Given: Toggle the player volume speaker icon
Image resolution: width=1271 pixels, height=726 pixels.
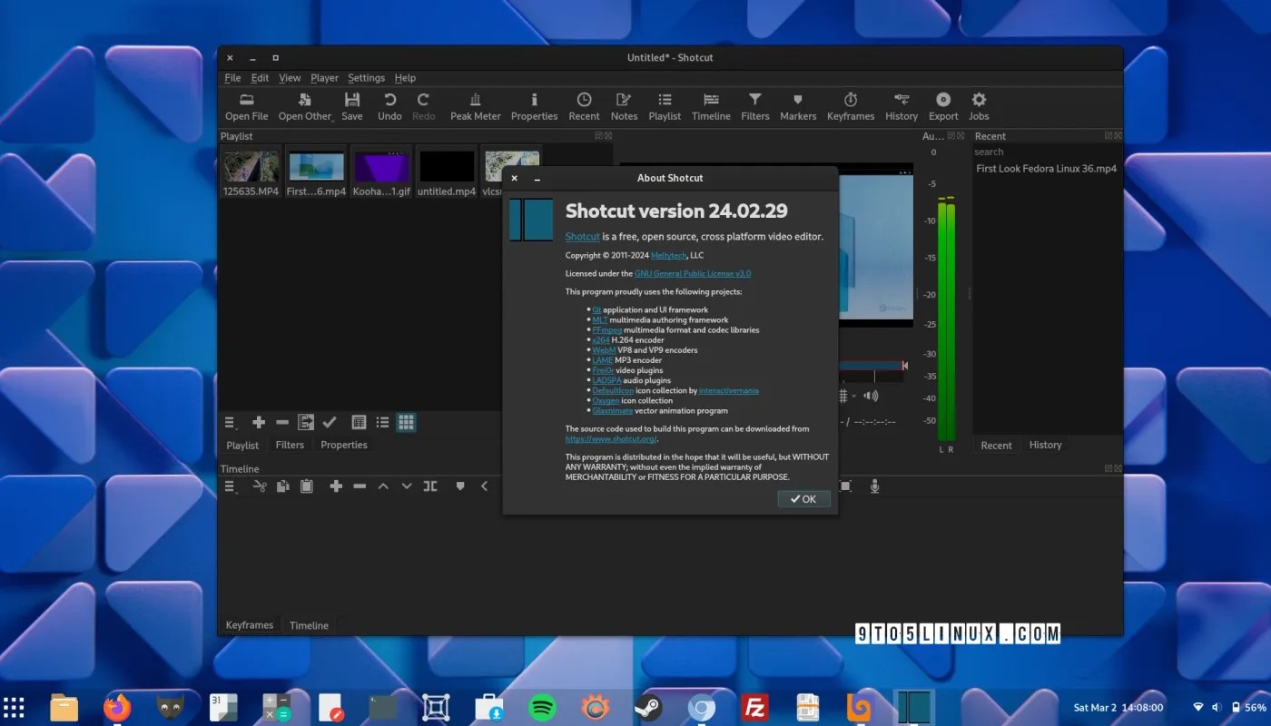Looking at the screenshot, I should pyautogui.click(x=872, y=396).
